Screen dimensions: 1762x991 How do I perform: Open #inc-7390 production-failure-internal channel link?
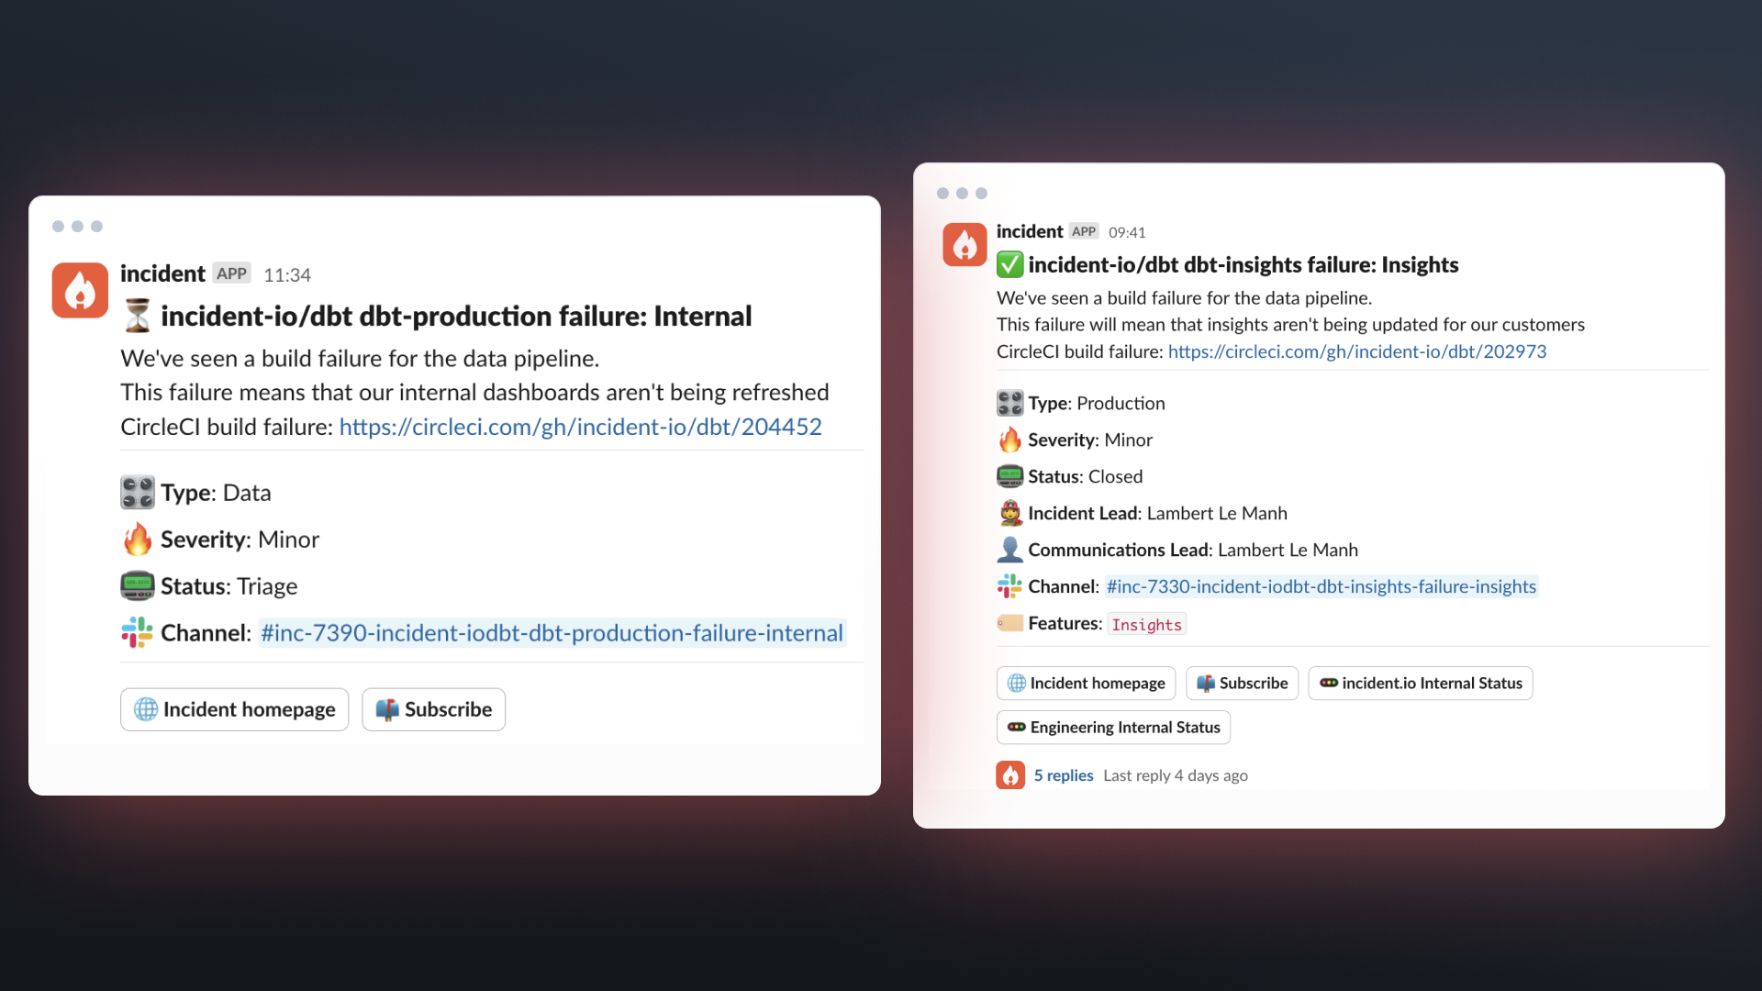552,633
